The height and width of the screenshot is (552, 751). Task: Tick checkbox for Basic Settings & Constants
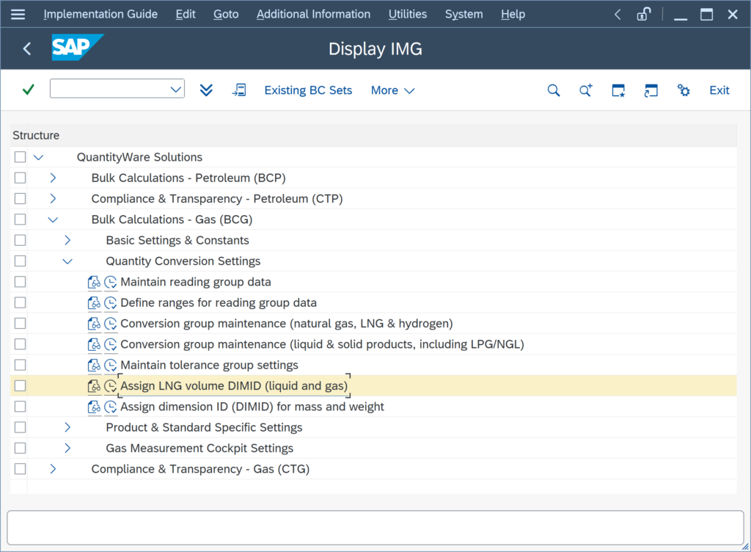point(20,240)
